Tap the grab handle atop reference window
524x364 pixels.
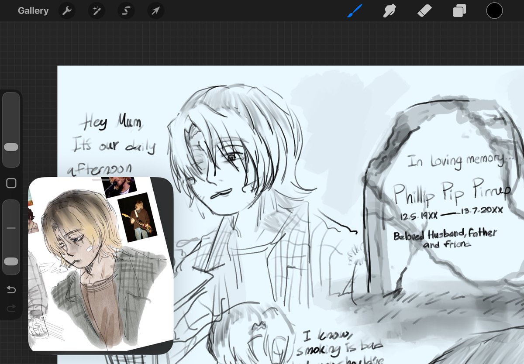pyautogui.click(x=101, y=179)
